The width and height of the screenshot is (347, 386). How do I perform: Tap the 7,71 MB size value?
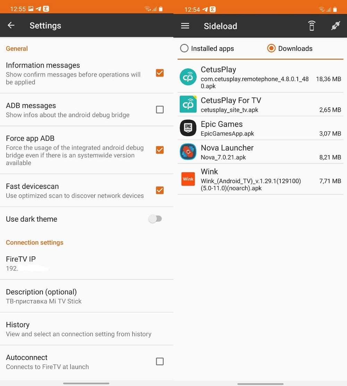pyautogui.click(x=330, y=181)
